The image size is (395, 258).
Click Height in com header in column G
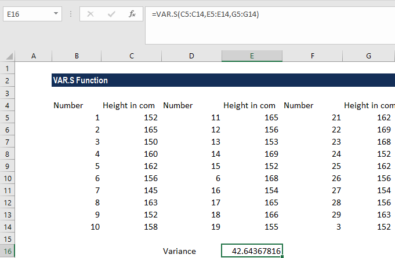click(369, 105)
